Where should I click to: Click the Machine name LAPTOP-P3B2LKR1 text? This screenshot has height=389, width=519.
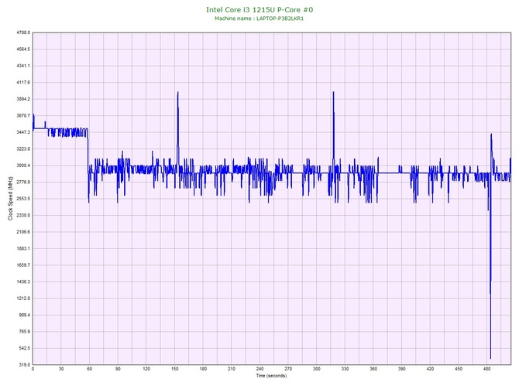pos(259,19)
